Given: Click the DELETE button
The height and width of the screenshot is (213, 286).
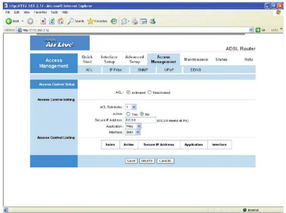Looking at the screenshot, I should [x=147, y=161].
